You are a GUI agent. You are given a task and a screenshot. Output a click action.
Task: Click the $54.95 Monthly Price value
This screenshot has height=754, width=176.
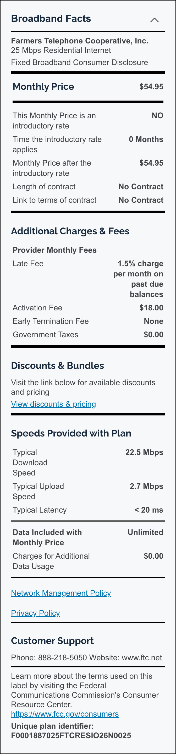pos(151,87)
